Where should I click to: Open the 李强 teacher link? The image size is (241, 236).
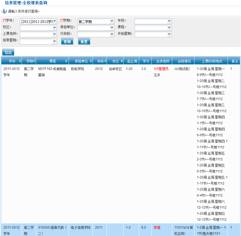[157, 228]
